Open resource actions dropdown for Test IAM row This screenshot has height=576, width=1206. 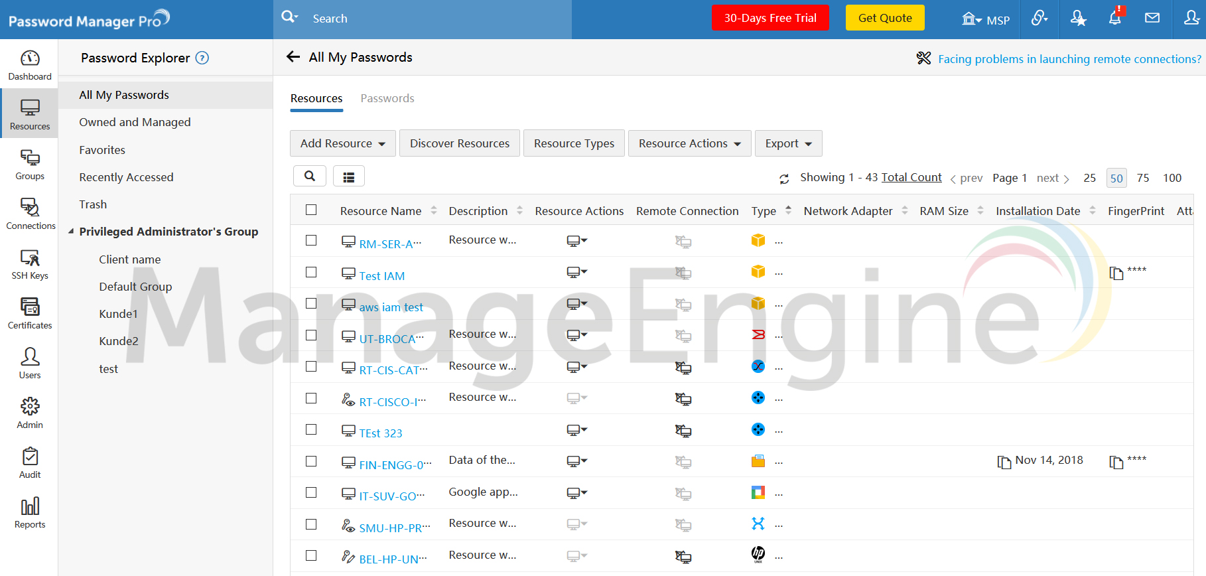point(577,272)
